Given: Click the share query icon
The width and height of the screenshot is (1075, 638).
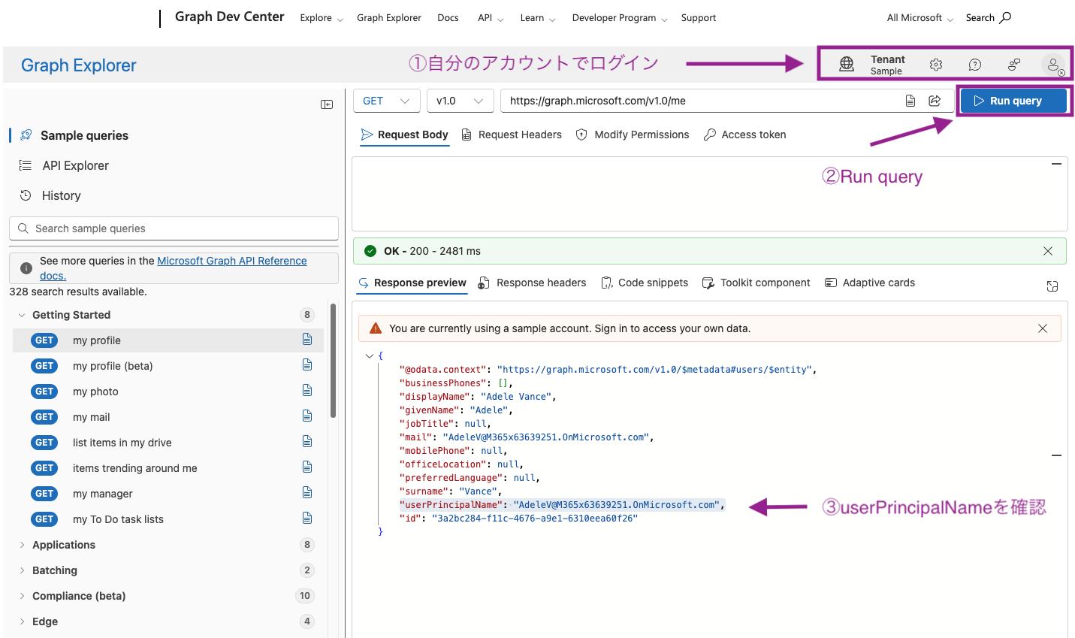Looking at the screenshot, I should [935, 101].
